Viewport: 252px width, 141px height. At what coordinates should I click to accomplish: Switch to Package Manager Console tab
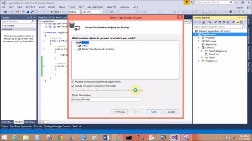coord(57,126)
